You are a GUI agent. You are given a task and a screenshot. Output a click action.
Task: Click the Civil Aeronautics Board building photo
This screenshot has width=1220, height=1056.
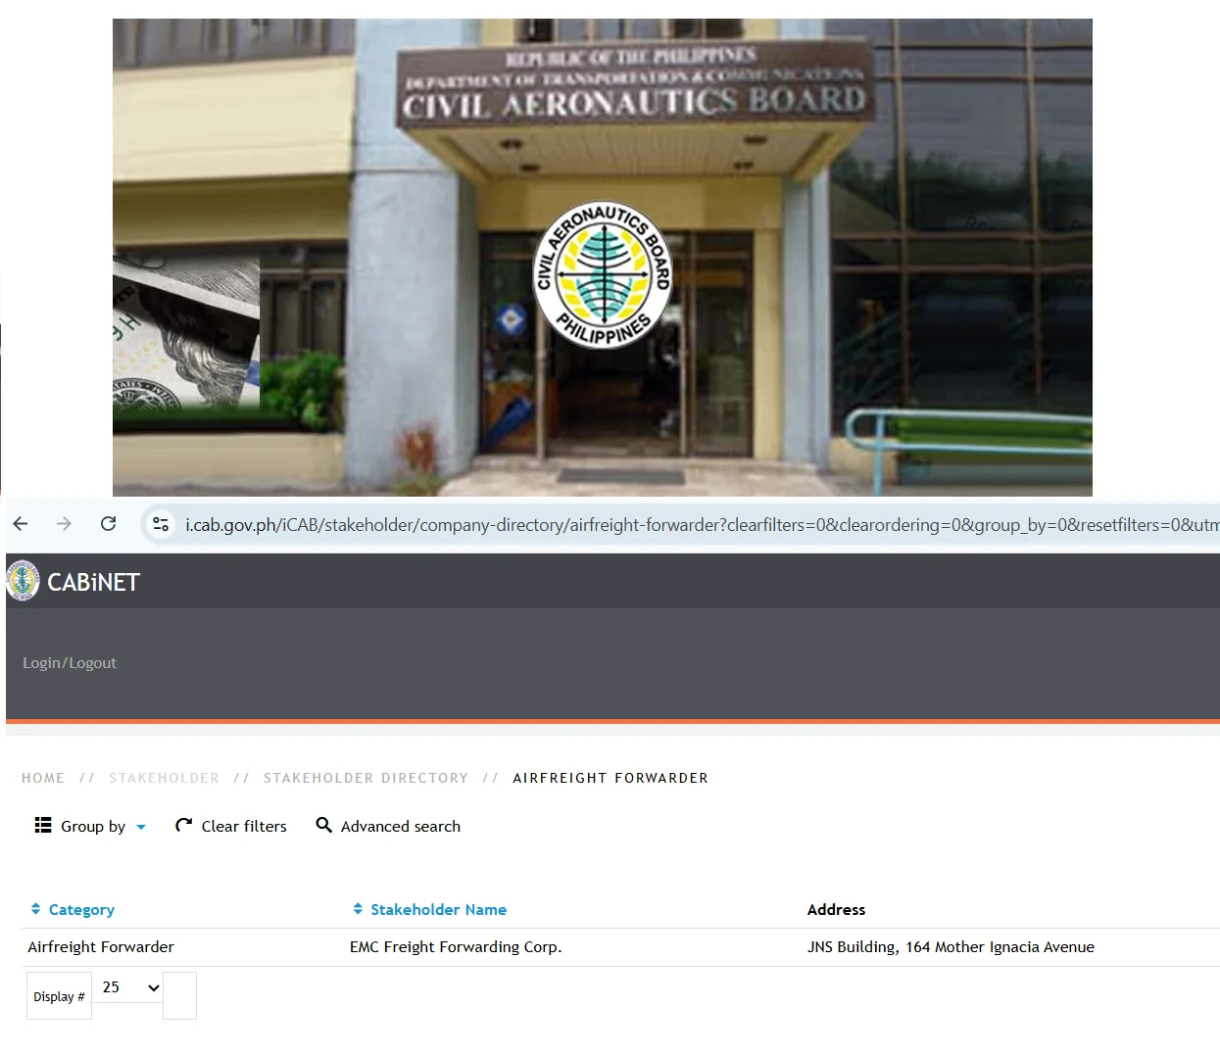tap(603, 257)
